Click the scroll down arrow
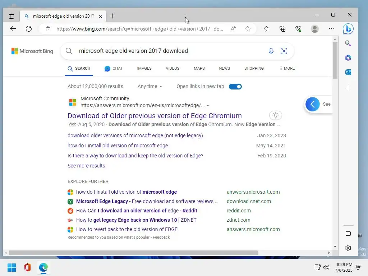Image resolution: width=368 pixels, height=276 pixels. coord(335,247)
